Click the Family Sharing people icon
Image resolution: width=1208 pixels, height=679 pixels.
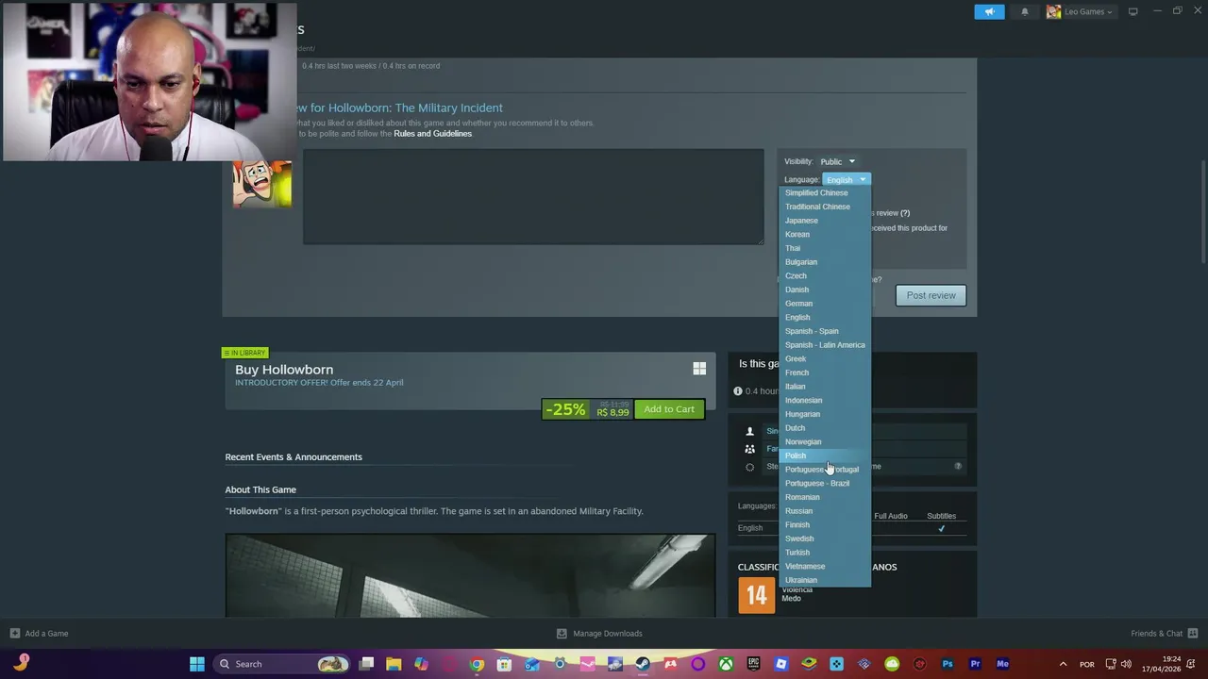click(750, 449)
